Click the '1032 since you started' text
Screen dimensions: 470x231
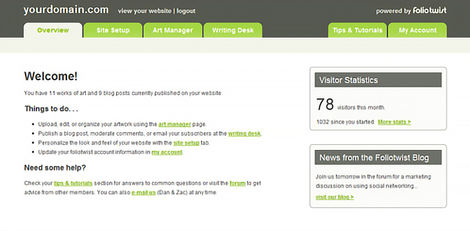(x=345, y=122)
